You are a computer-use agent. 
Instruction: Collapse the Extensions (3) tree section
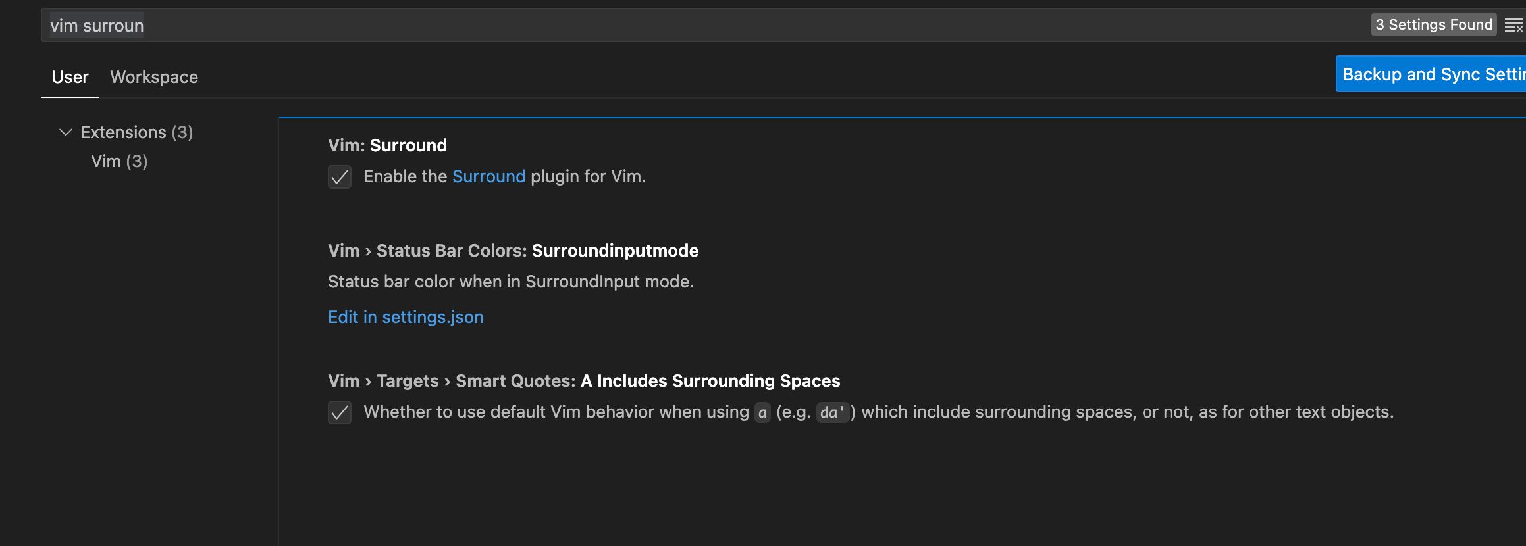(65, 132)
